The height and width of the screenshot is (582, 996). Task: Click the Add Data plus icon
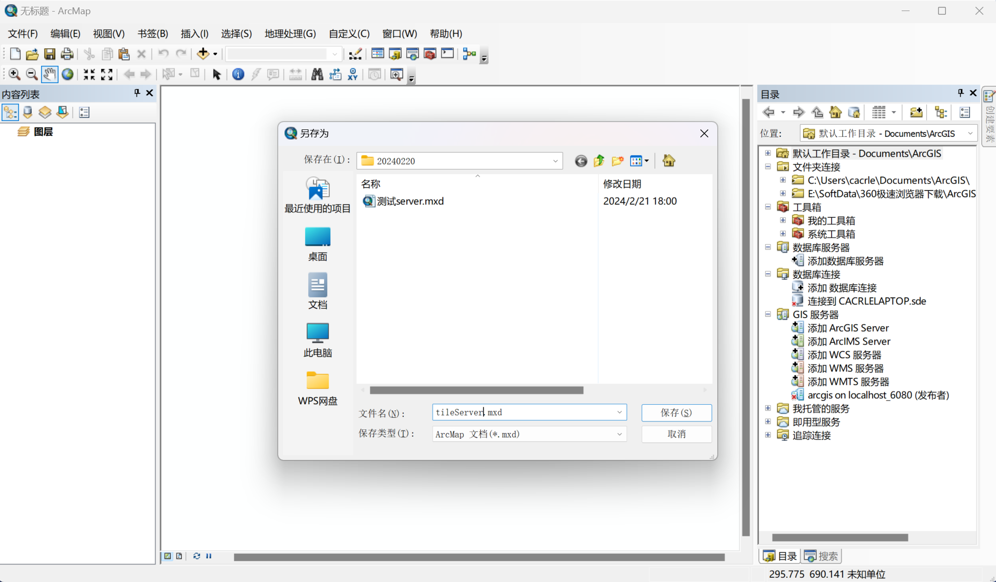pos(203,54)
